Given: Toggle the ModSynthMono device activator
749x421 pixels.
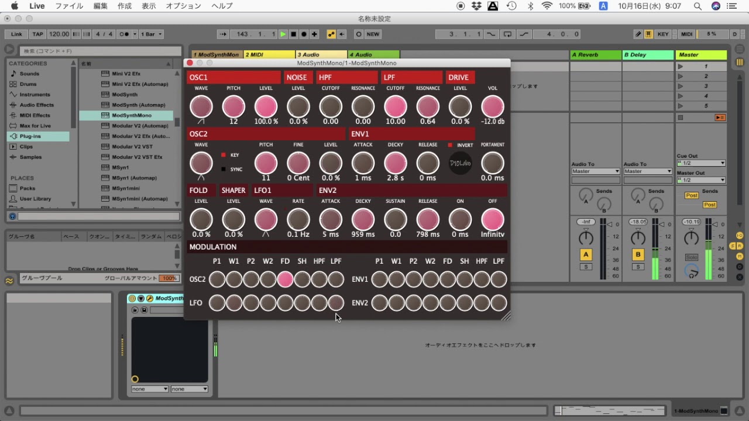Looking at the screenshot, I should 132,298.
